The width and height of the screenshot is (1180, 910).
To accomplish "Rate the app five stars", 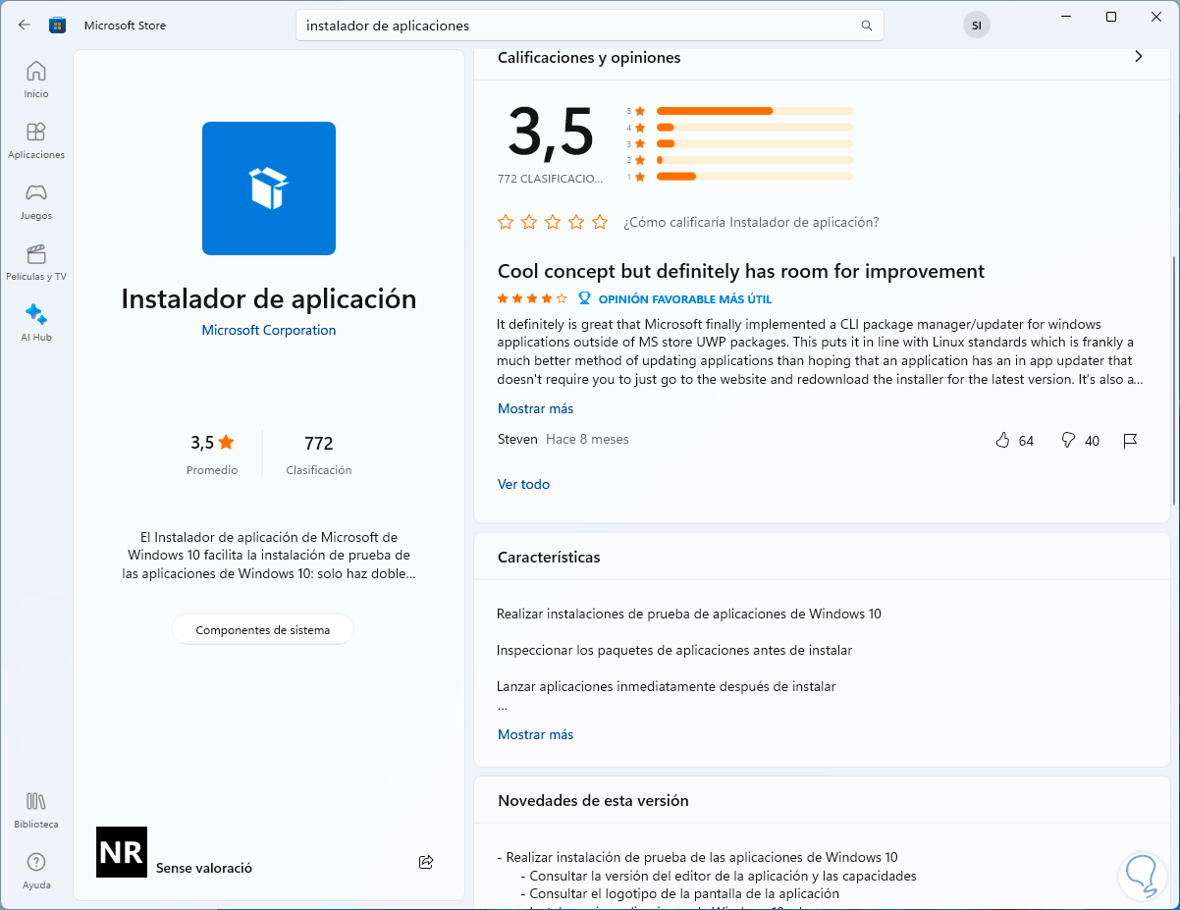I will click(600, 222).
